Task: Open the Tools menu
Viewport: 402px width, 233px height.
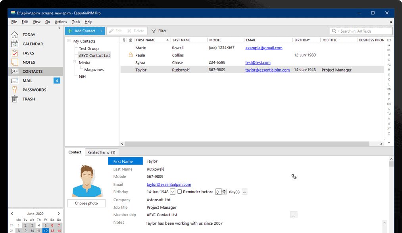Action: pos(76,21)
